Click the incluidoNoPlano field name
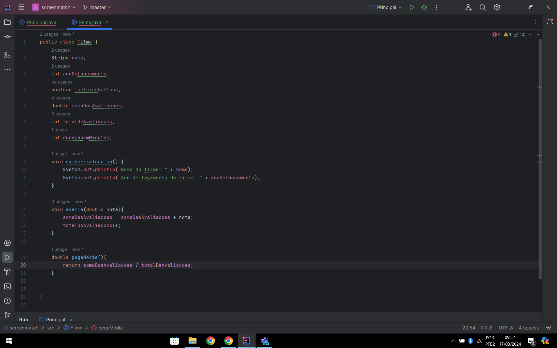Image resolution: width=557 pixels, height=348 pixels. pyautogui.click(x=96, y=90)
